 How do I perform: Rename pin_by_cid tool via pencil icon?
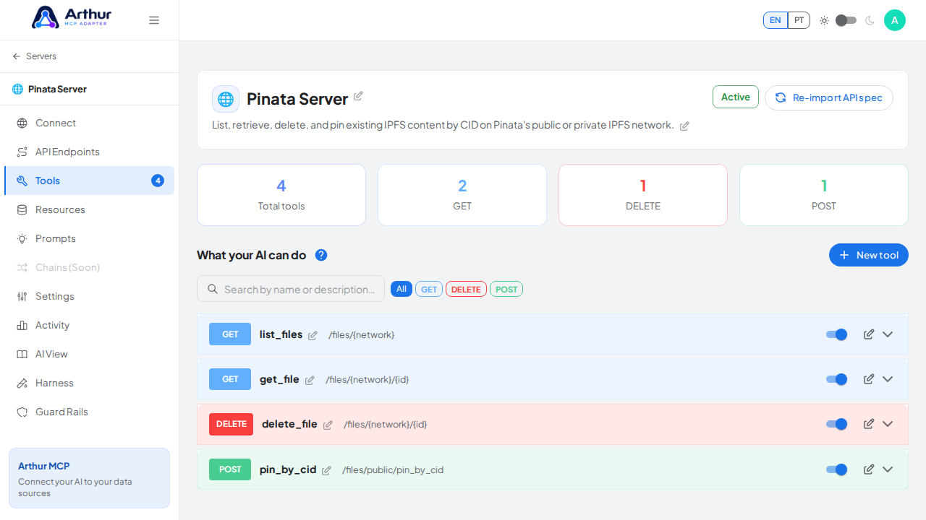pyautogui.click(x=326, y=470)
